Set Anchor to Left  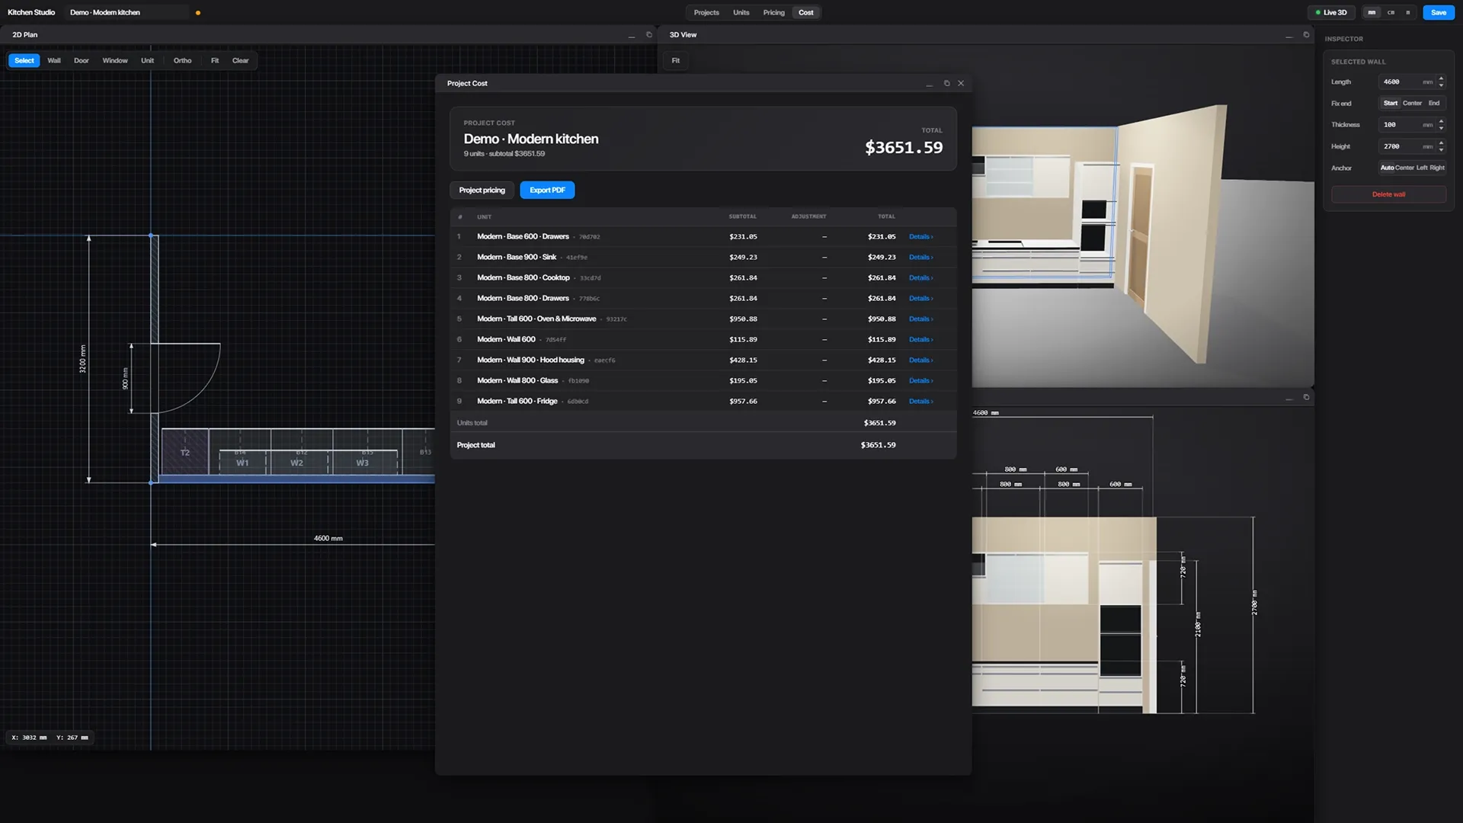click(1422, 168)
